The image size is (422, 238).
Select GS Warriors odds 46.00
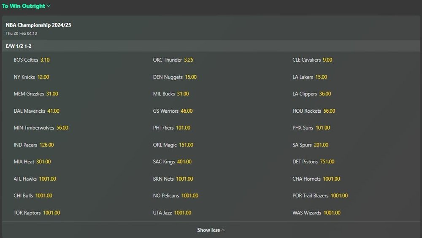[187, 111]
